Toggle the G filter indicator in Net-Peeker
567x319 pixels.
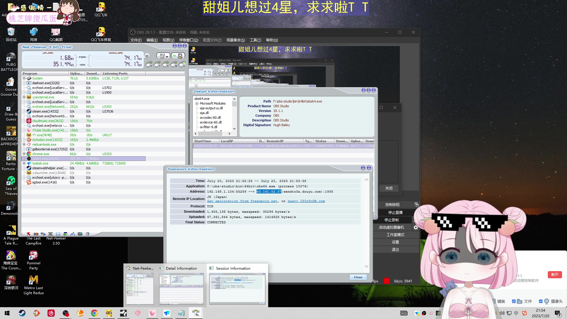pos(173,65)
